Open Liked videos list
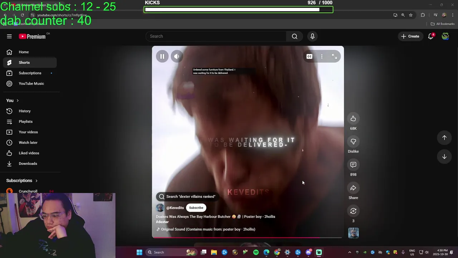Screen dimensions: 458x258 tap(30, 153)
